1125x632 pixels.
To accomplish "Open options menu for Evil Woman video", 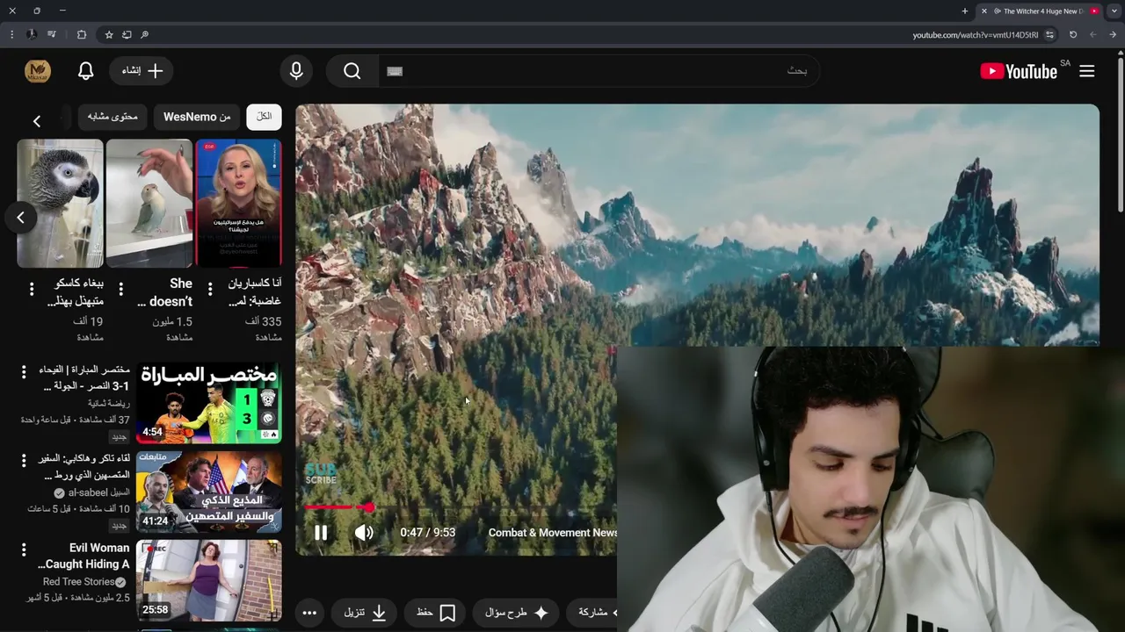I will (x=24, y=549).
